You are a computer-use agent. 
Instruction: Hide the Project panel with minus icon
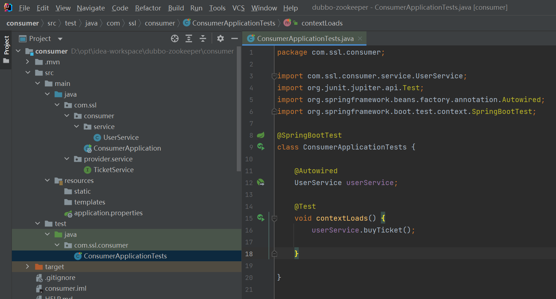[235, 38]
